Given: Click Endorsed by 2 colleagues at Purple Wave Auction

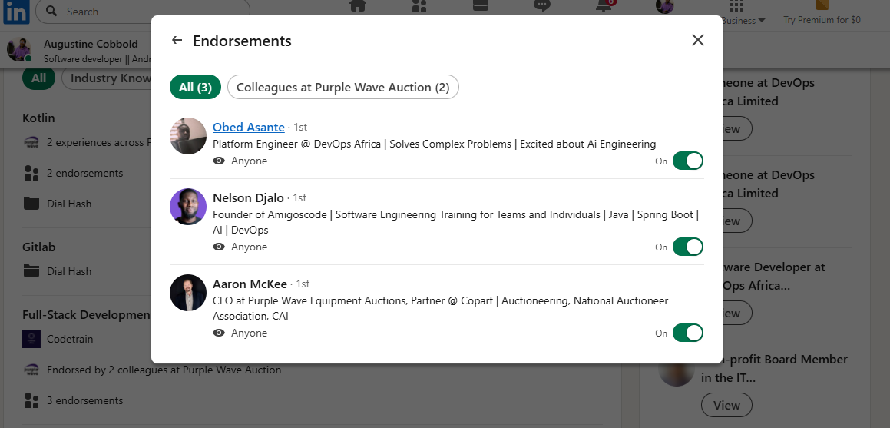Looking at the screenshot, I should pyautogui.click(x=164, y=370).
